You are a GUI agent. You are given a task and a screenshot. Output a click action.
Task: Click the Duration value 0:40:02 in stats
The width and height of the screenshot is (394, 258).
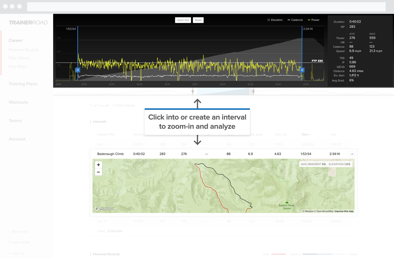[x=355, y=22]
